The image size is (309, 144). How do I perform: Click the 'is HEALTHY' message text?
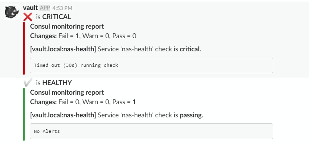pyautogui.click(x=54, y=83)
